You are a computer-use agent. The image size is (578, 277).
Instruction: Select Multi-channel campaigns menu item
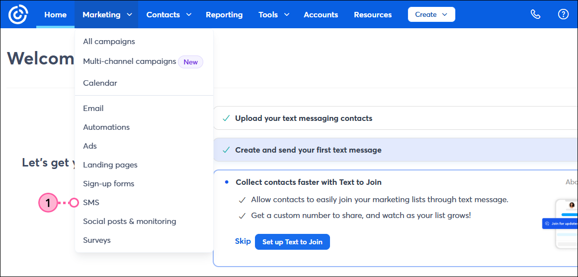pos(129,62)
